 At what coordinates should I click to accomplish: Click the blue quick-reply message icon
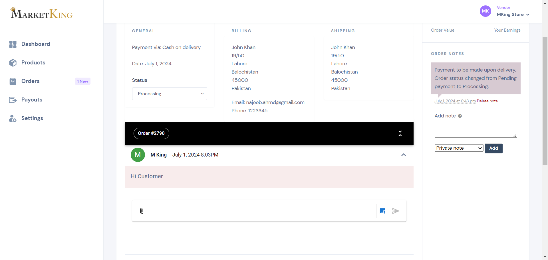tap(383, 211)
